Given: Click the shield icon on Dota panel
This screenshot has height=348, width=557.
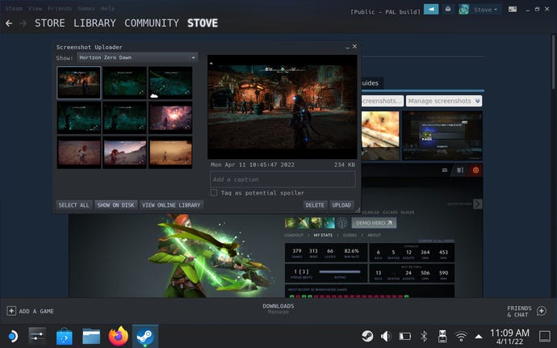Looking at the screenshot, I should point(460,170).
